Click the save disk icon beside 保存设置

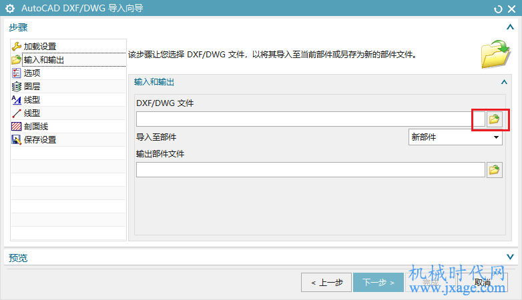[16, 140]
